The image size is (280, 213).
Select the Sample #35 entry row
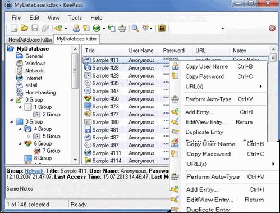coord(126,83)
